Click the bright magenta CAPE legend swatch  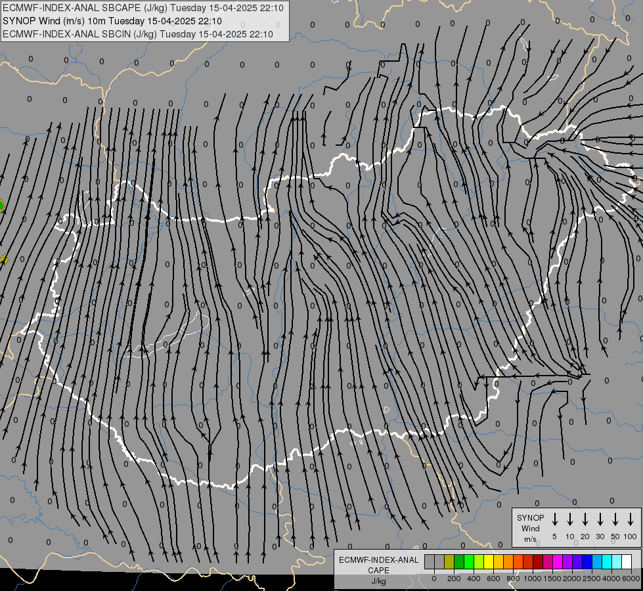(558, 561)
